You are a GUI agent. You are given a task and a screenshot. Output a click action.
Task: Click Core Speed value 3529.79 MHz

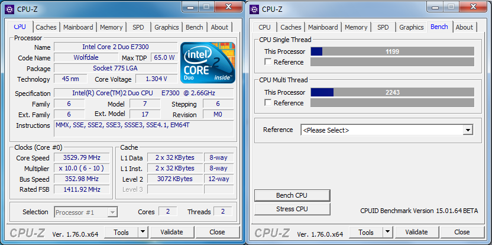(x=82, y=157)
